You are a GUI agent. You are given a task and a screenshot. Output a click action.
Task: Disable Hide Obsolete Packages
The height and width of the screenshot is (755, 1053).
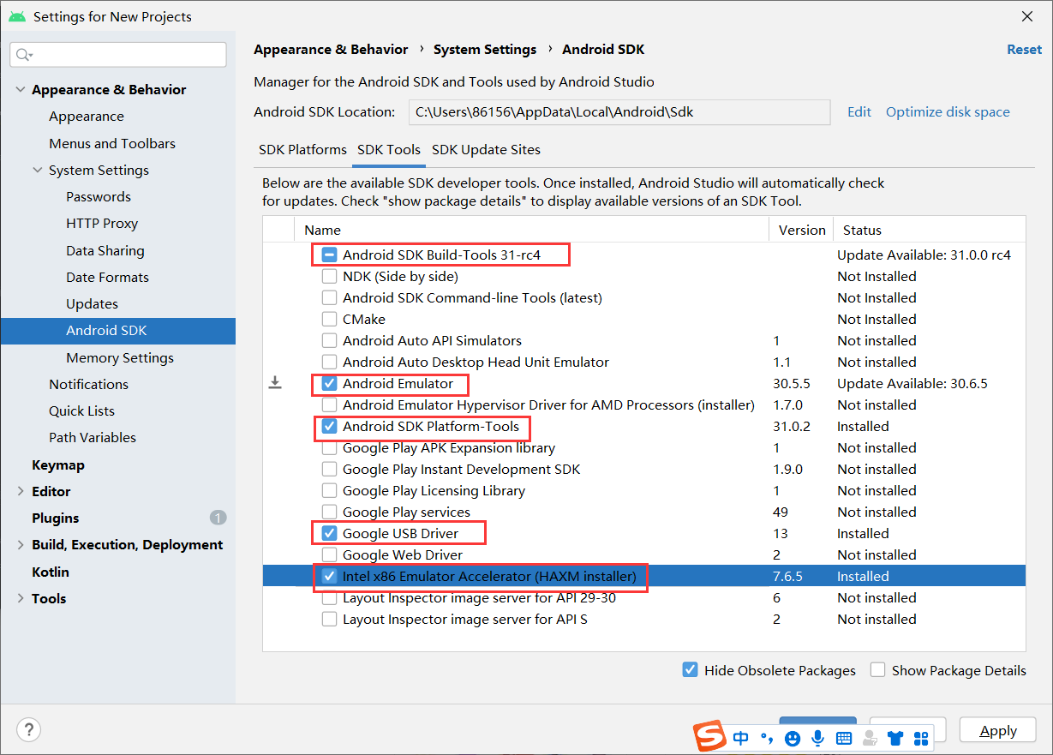tap(690, 669)
